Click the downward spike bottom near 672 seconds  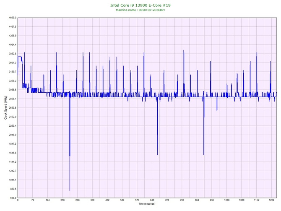coord(157,154)
